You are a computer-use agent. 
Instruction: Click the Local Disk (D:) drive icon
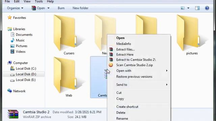coord(12,75)
